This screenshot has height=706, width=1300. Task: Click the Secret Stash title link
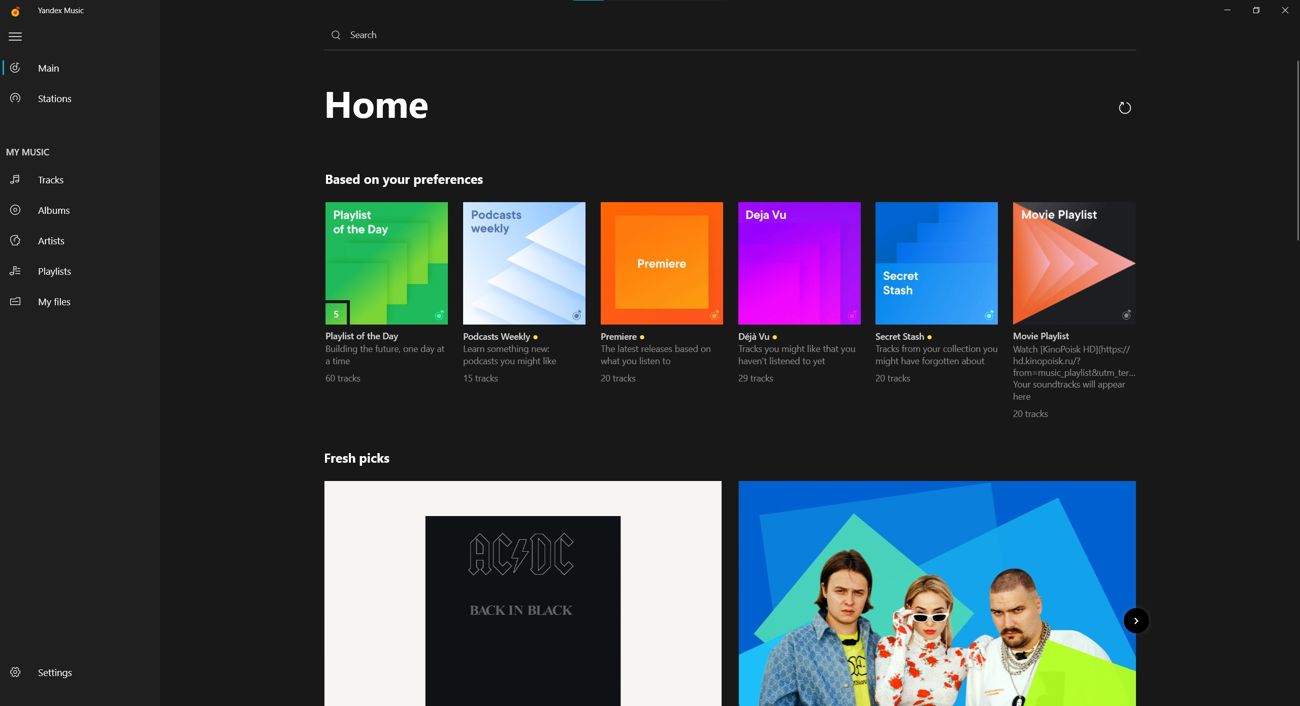pos(899,337)
